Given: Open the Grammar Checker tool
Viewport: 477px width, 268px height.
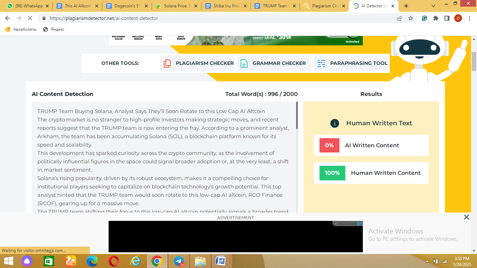Looking at the screenshot, I should click(274, 63).
